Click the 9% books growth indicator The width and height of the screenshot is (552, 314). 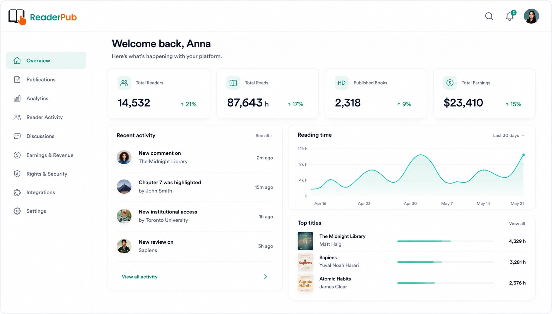point(404,104)
